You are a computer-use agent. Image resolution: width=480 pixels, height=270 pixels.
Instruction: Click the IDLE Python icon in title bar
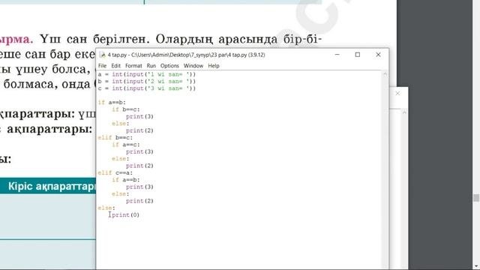point(103,55)
